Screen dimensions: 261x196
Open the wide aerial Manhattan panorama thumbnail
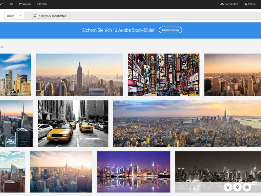[x=187, y=123]
